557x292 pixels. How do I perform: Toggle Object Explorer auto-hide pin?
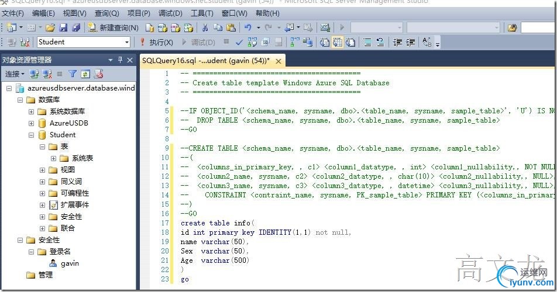[120, 60]
